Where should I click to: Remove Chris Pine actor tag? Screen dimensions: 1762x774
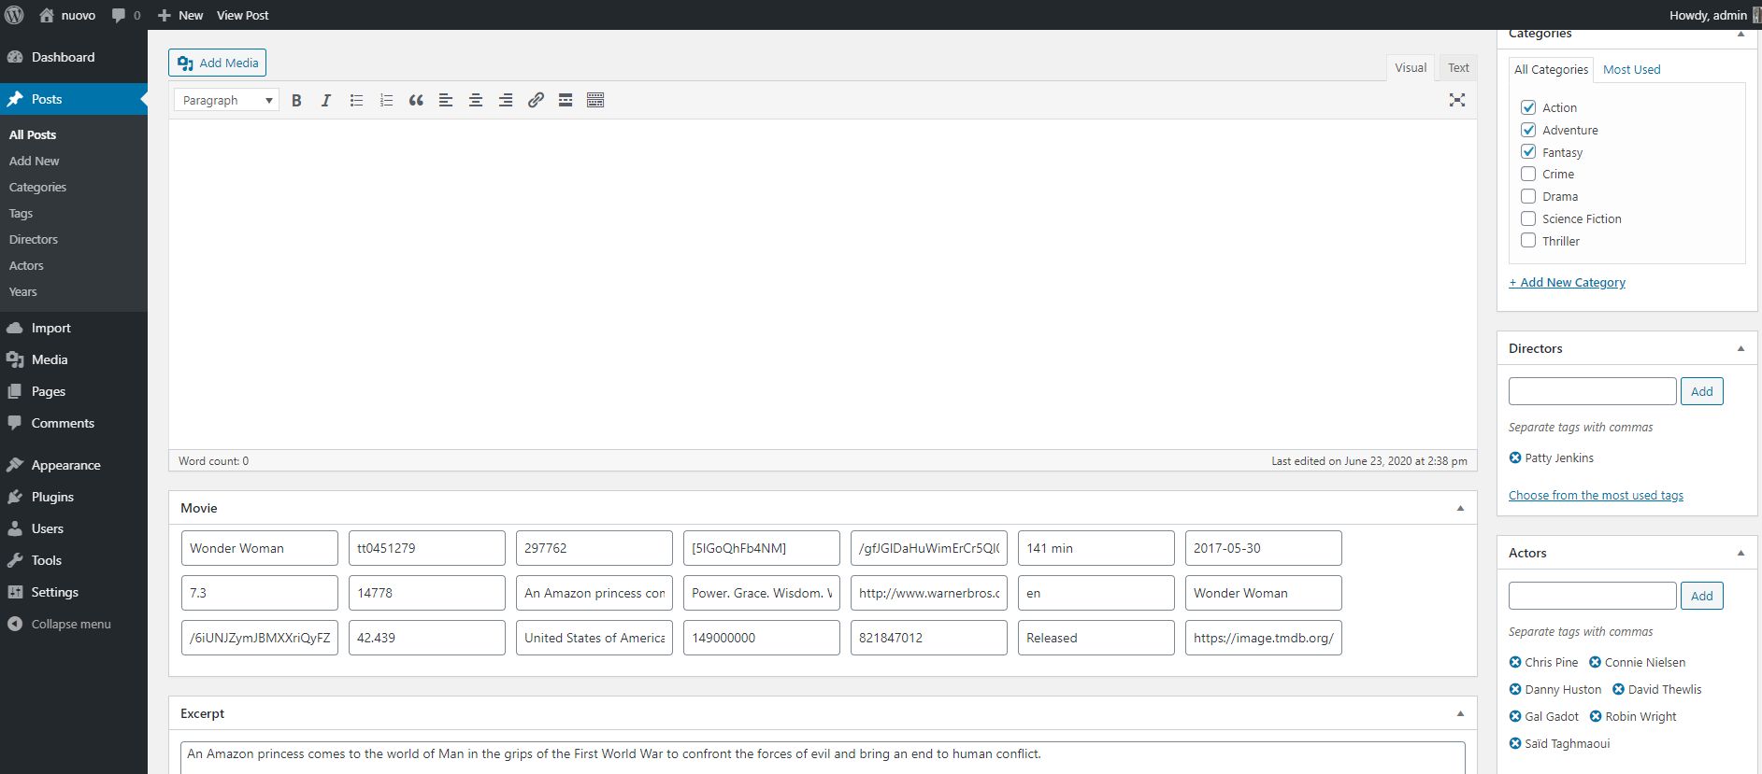coord(1515,662)
